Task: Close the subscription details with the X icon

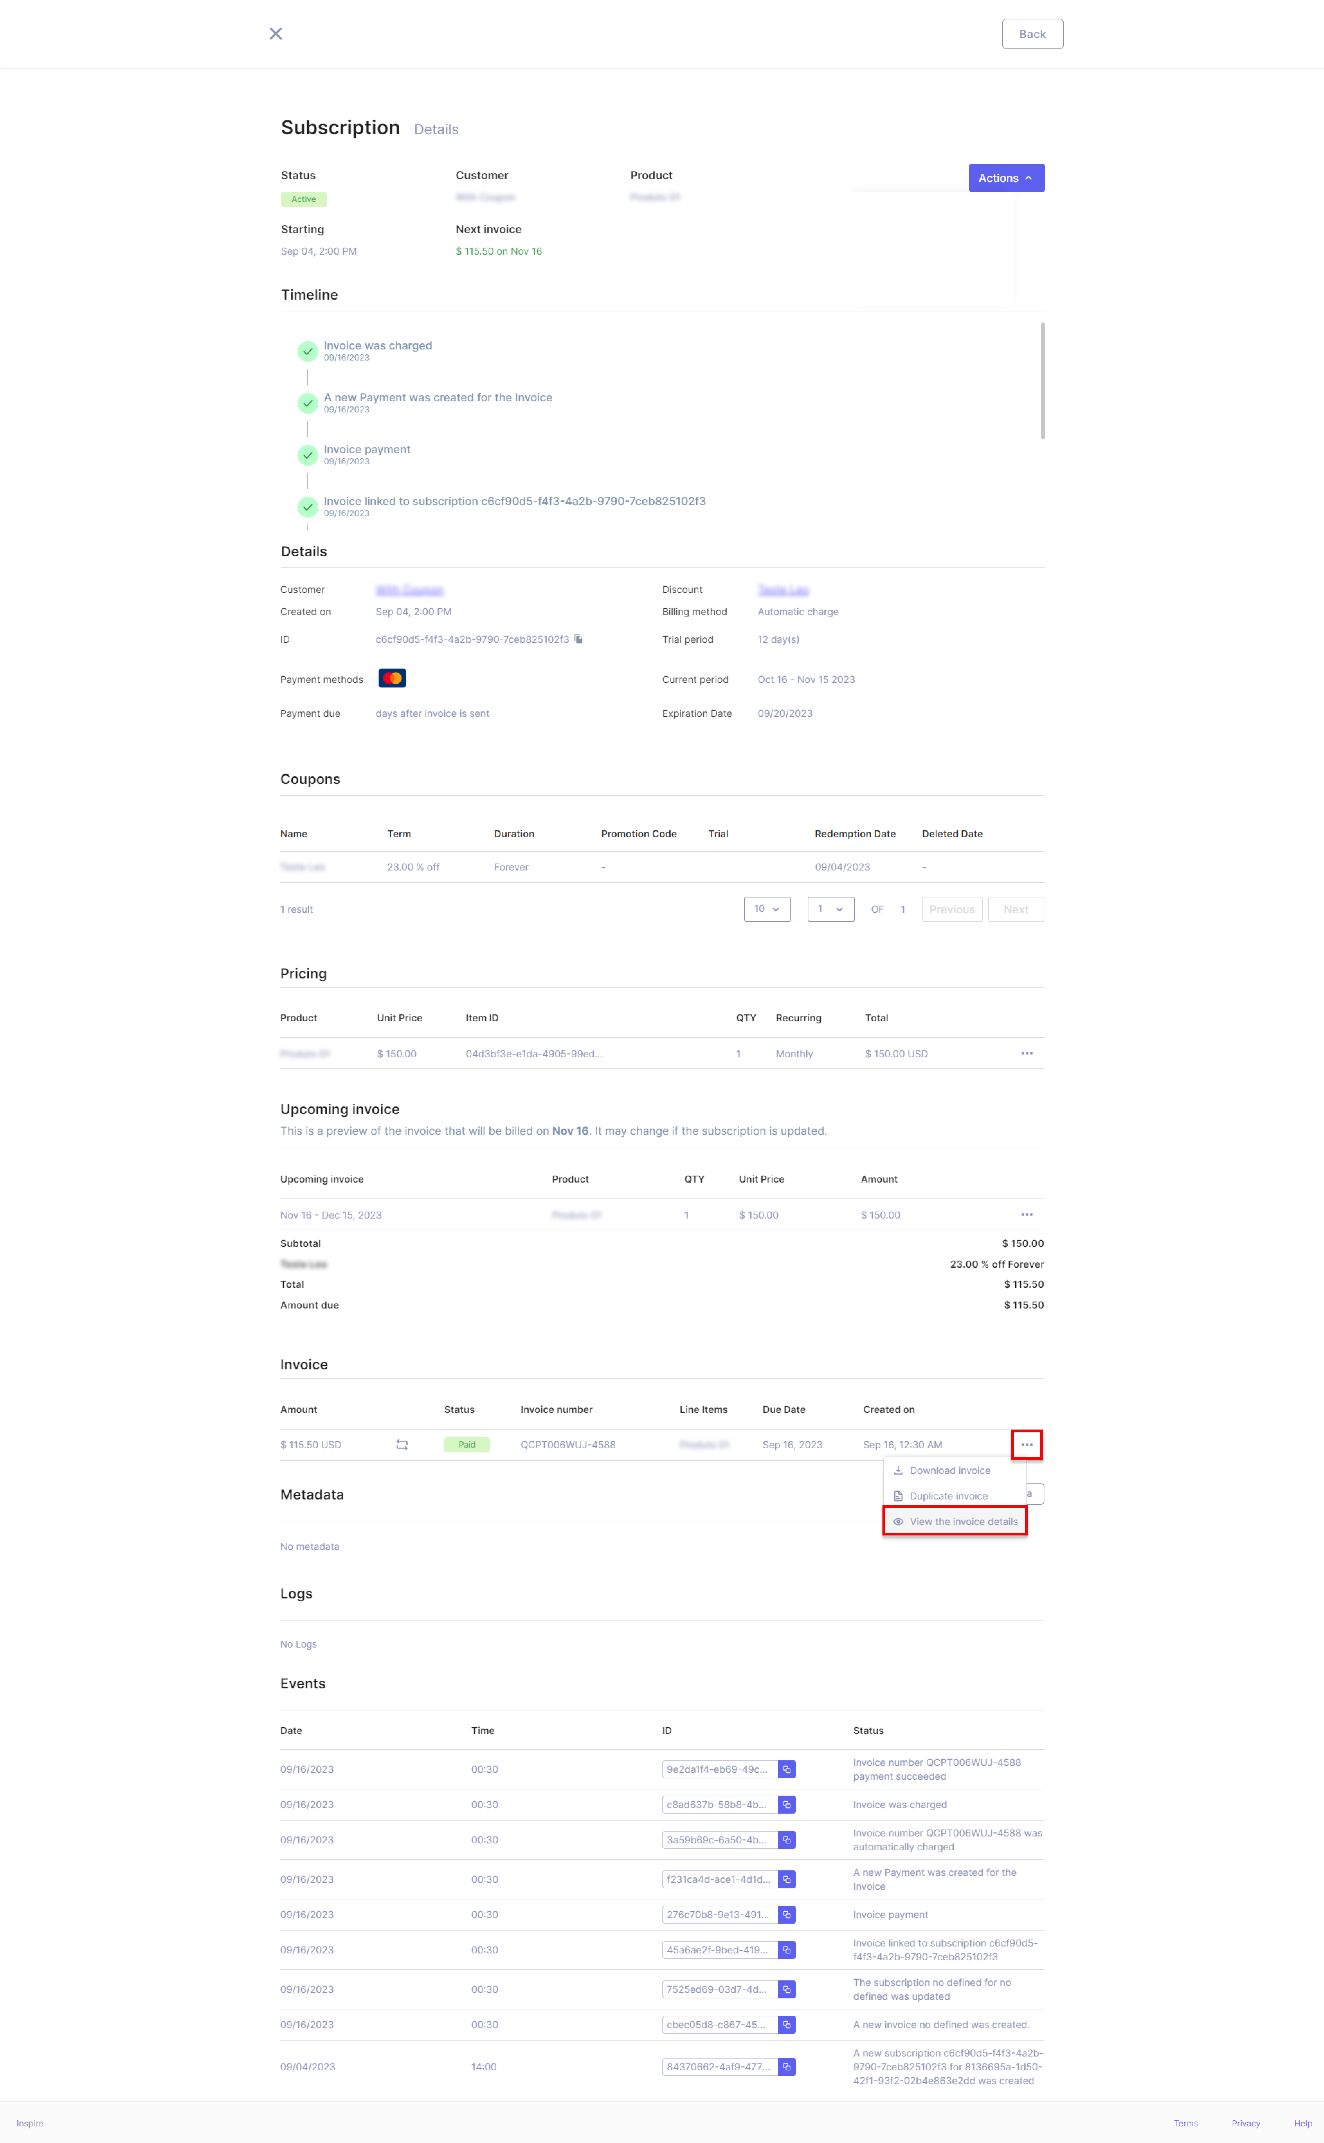Action: (x=276, y=33)
